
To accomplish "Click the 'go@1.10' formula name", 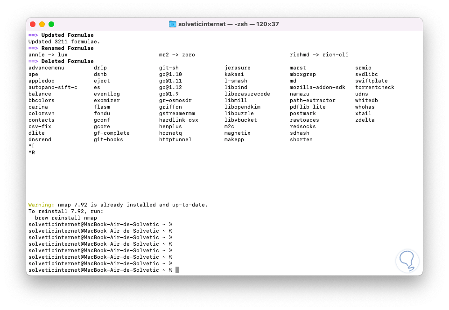I will click(171, 75).
